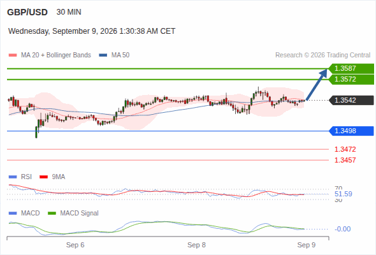Click the 1.3472 support level label
This screenshot has width=376, height=255.
point(345,149)
